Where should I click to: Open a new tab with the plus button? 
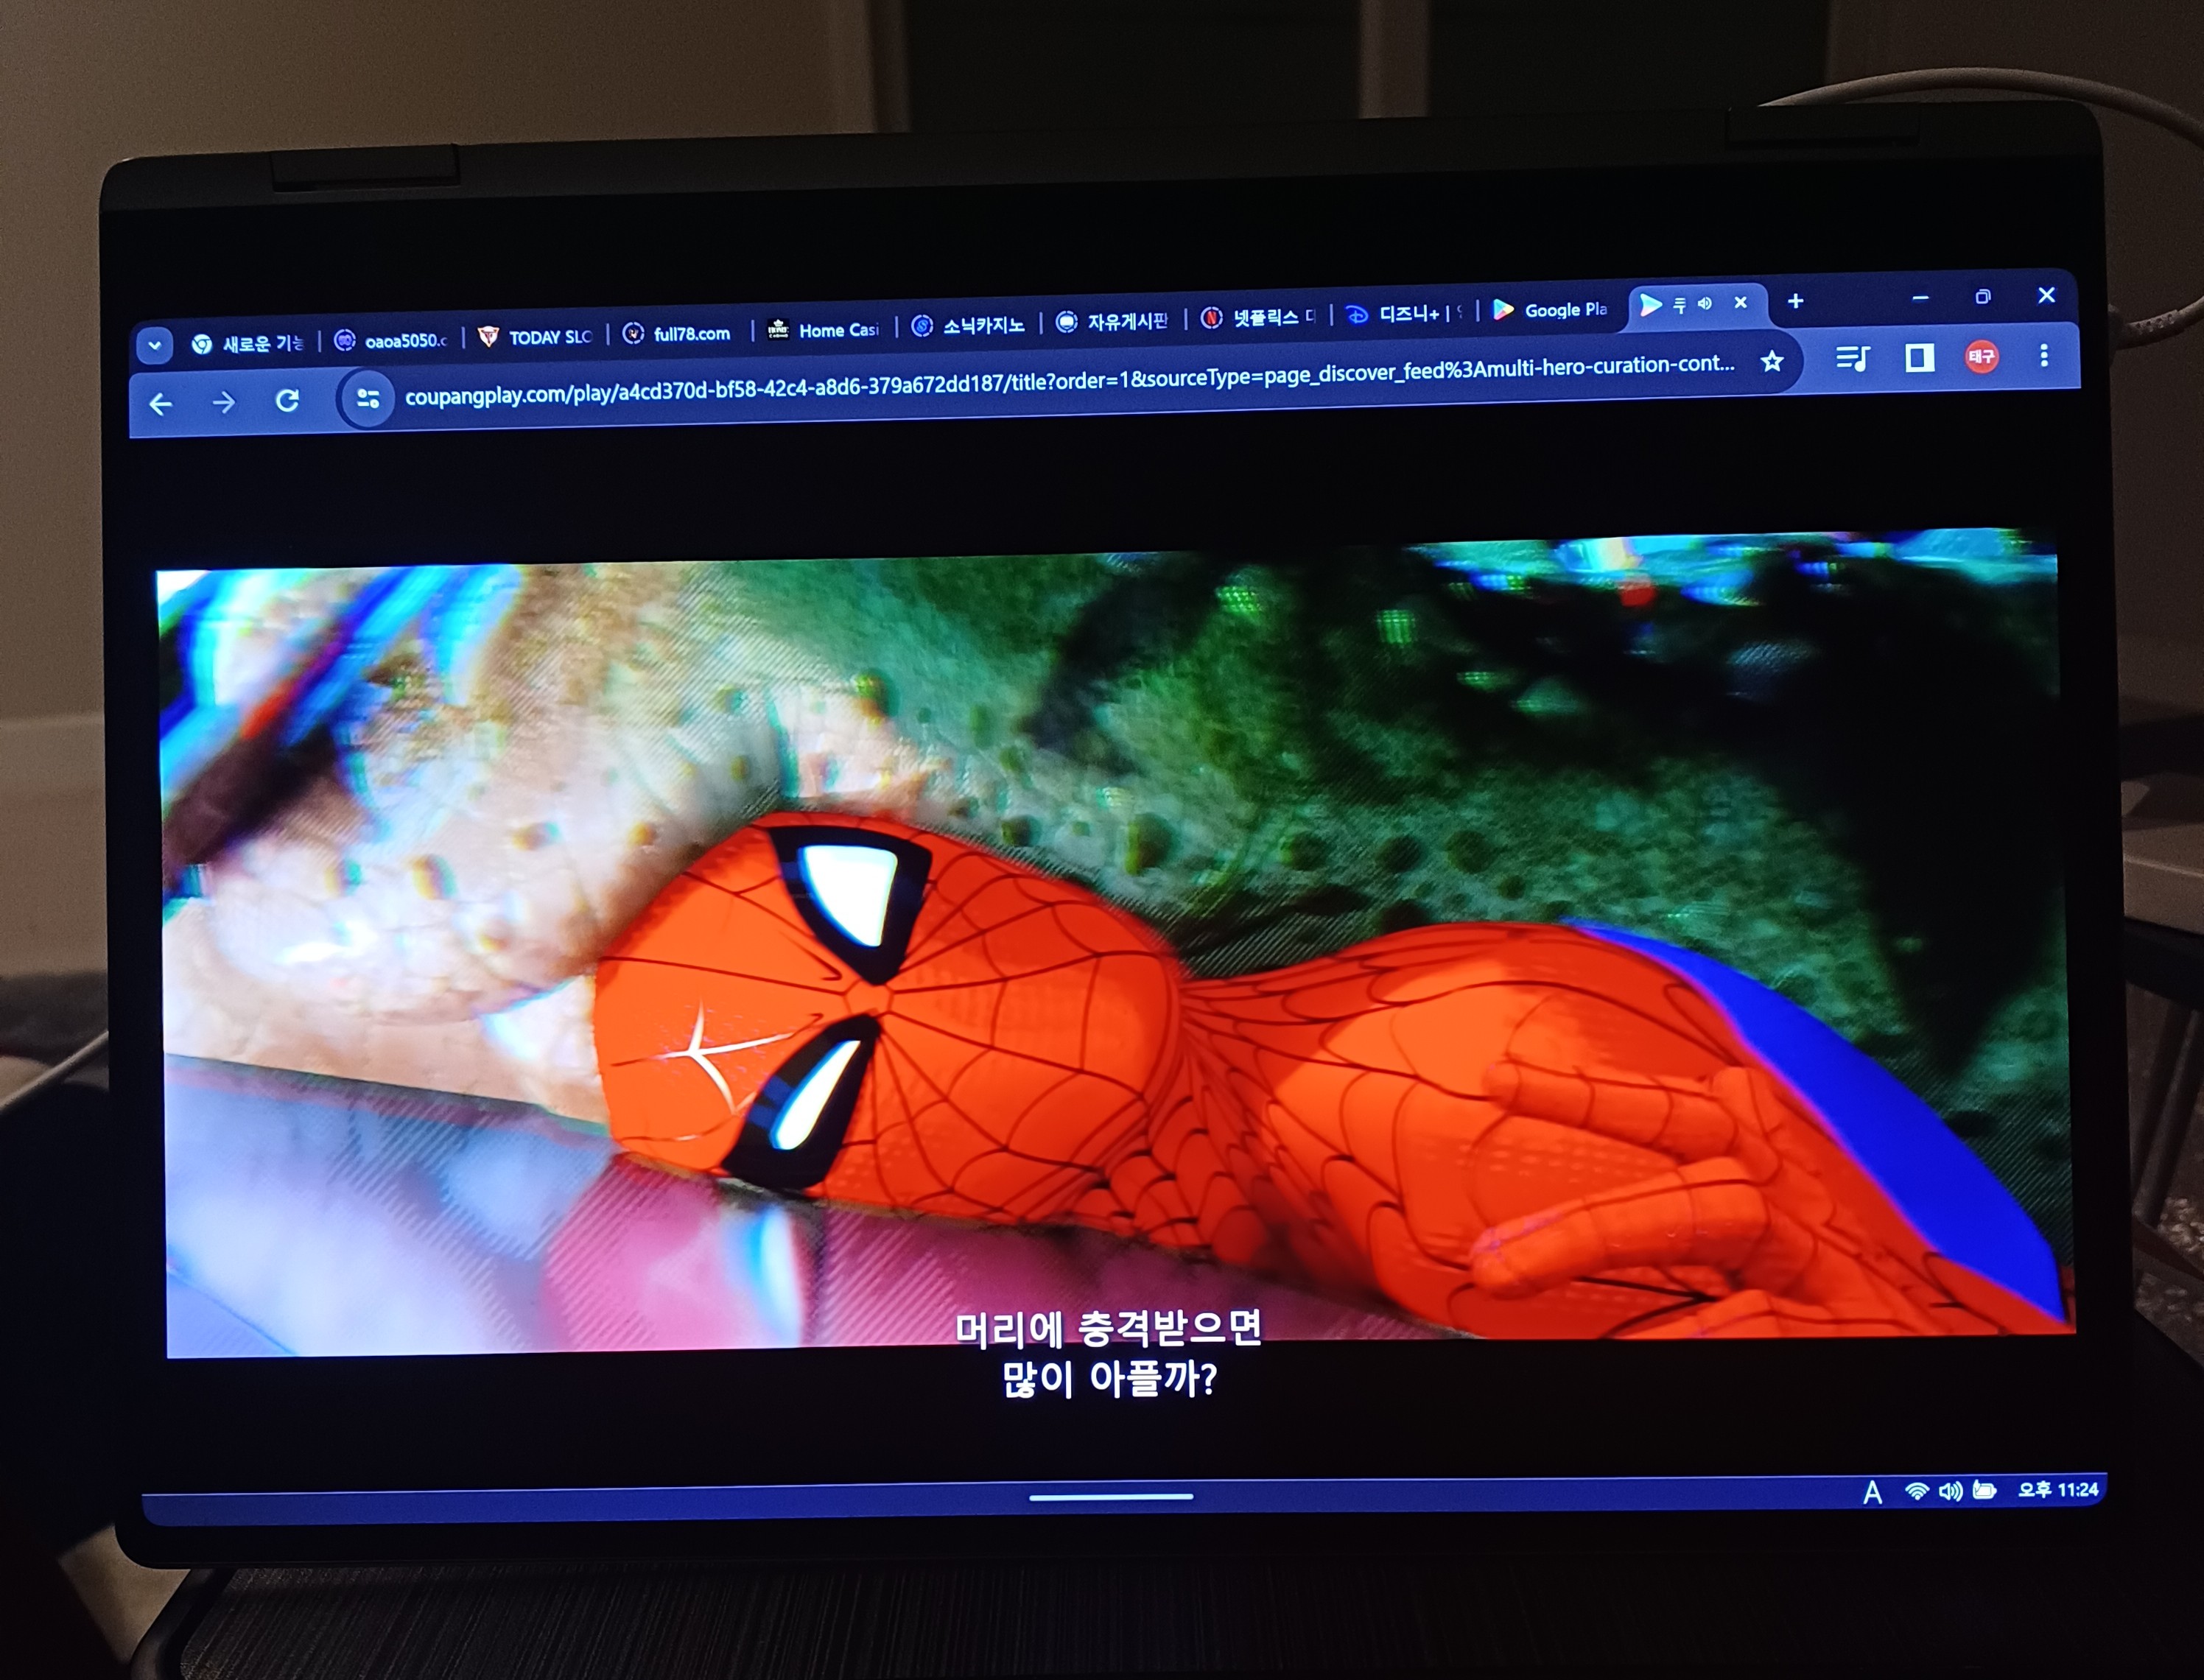tap(1796, 301)
